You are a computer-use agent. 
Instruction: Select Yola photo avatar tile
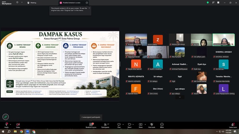[202, 89]
